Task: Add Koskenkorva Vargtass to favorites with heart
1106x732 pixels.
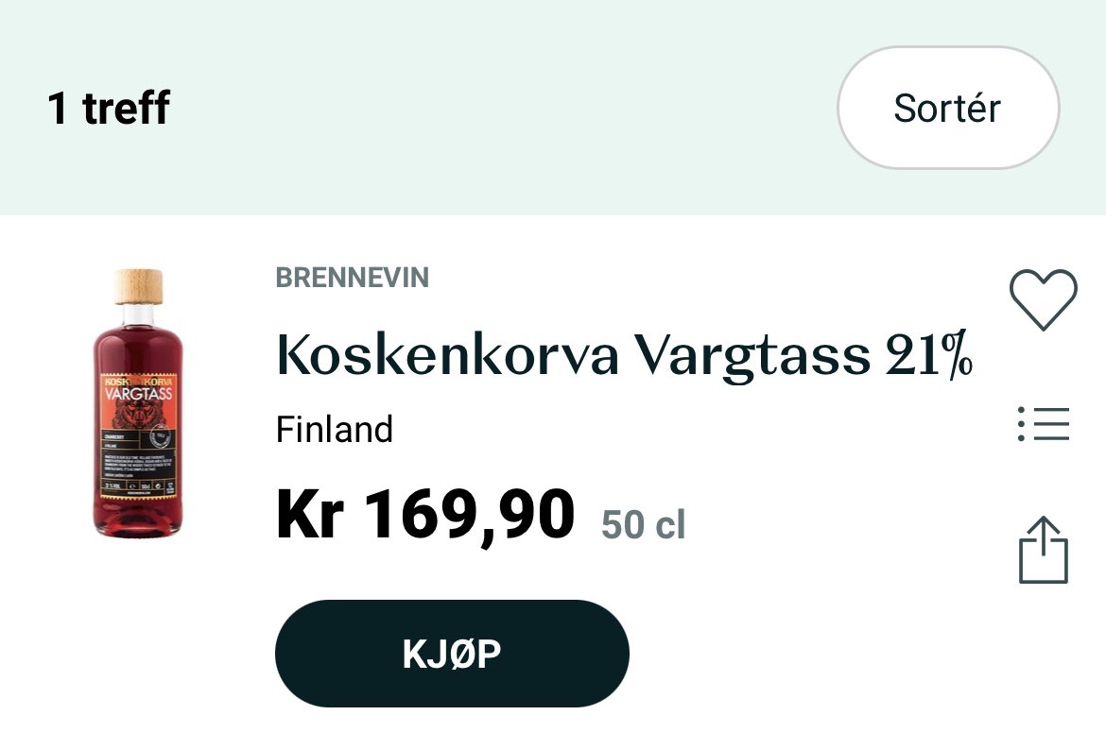Action: pos(1044,299)
